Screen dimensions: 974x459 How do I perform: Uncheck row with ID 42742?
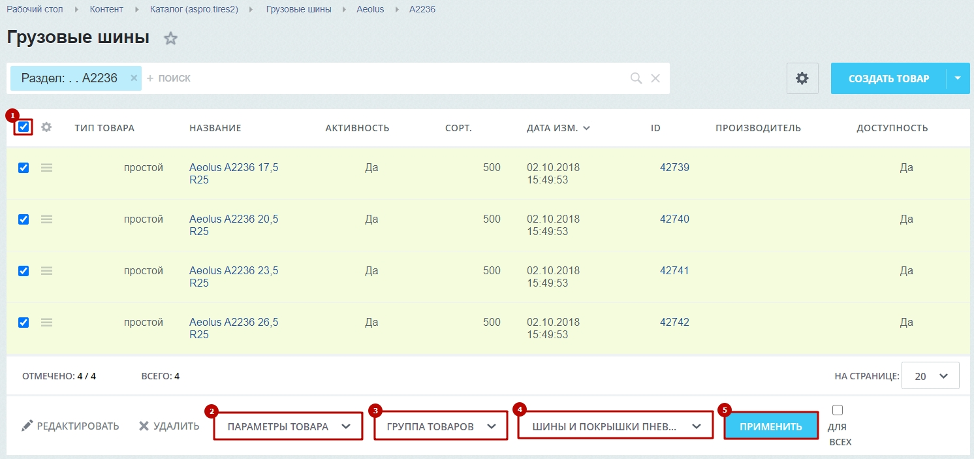tap(24, 323)
